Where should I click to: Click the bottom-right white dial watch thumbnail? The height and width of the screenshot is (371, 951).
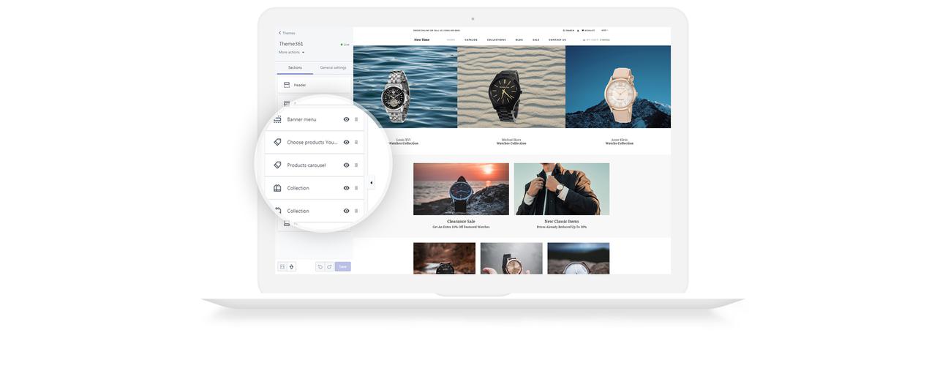[579, 258]
